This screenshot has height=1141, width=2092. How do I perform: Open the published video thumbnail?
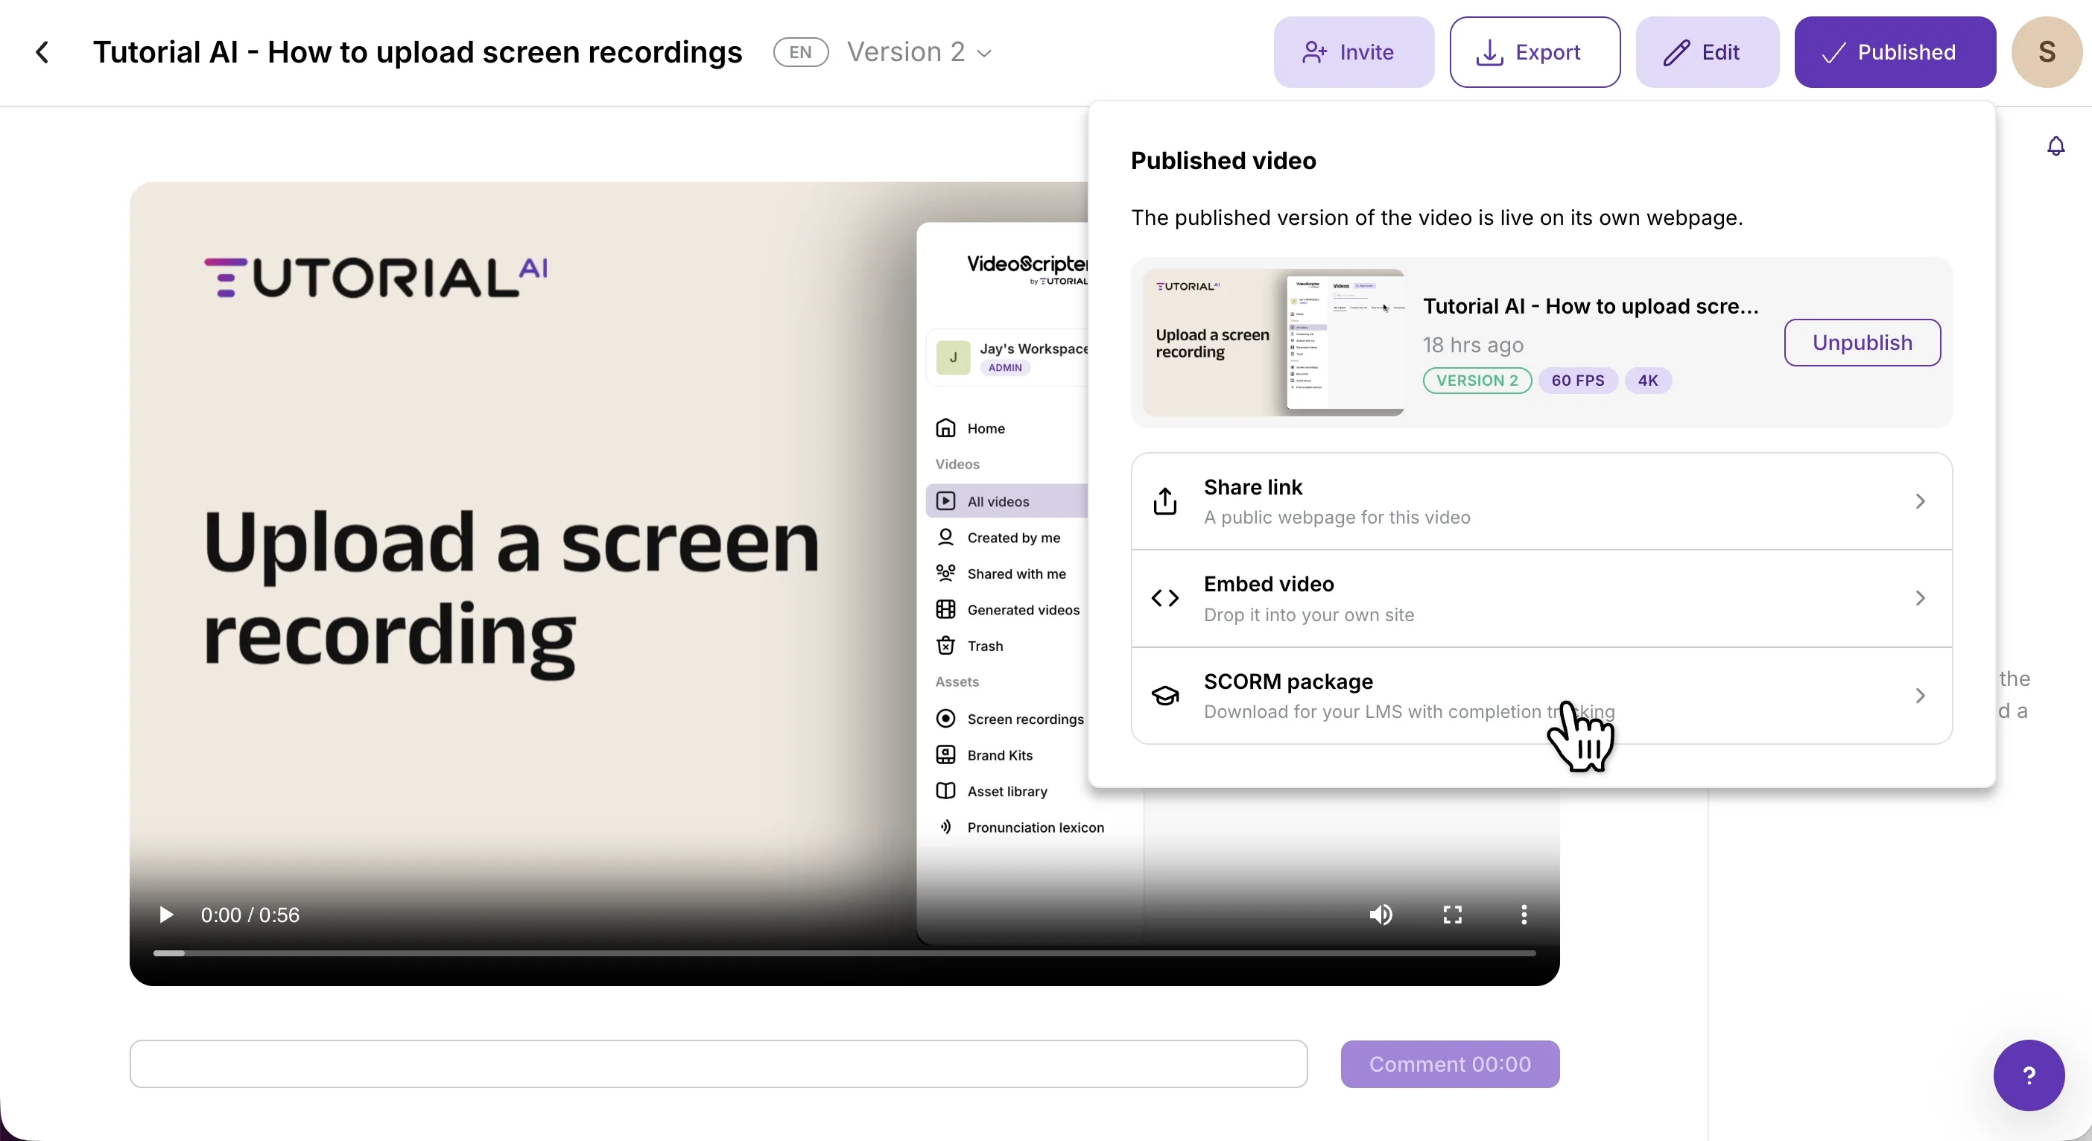click(x=1272, y=343)
